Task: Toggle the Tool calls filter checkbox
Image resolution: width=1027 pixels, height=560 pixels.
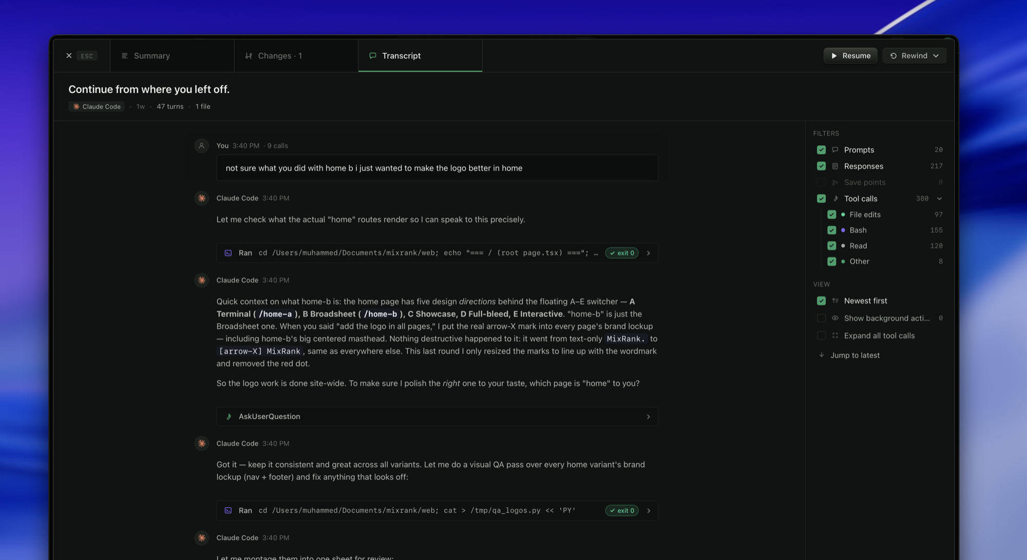Action: pyautogui.click(x=821, y=199)
